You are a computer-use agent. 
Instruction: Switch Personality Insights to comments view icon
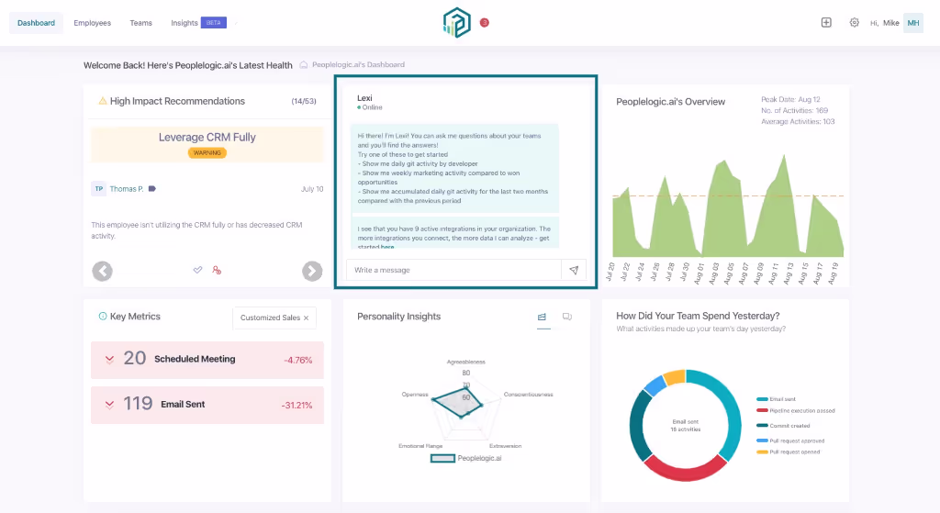tap(567, 317)
